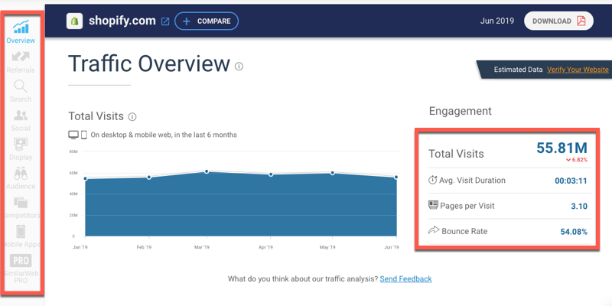This screenshot has width=612, height=306.
Task: Click the 6.82% decrease indicator
Action: coord(577,160)
